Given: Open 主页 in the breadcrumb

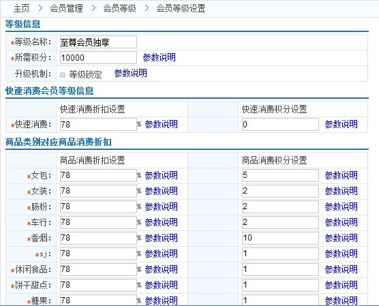Looking at the screenshot, I should [22, 8].
